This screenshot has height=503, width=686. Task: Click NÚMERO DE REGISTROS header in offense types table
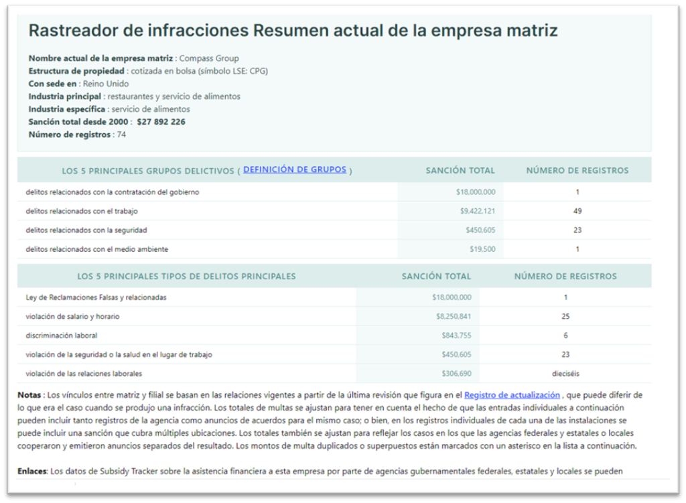(x=565, y=277)
